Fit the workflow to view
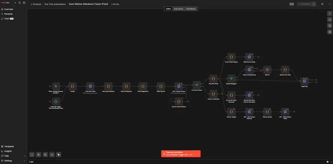 (x=32, y=155)
